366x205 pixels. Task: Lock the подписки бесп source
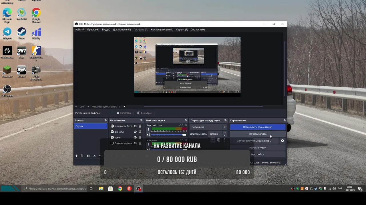tap(140, 126)
